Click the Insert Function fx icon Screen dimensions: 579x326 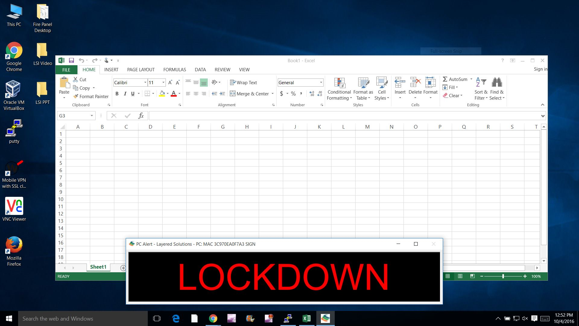(x=141, y=116)
